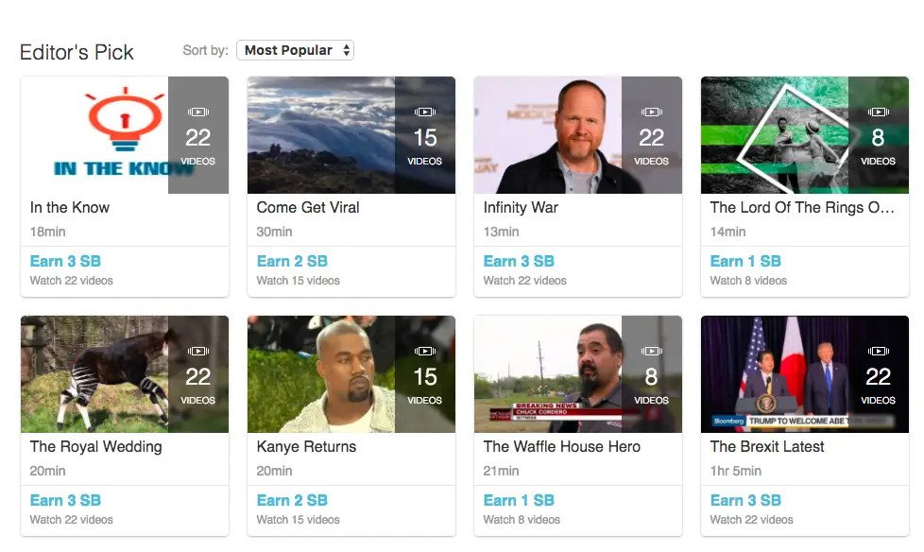
Task: Click the Editor's Pick heading
Action: point(77,52)
